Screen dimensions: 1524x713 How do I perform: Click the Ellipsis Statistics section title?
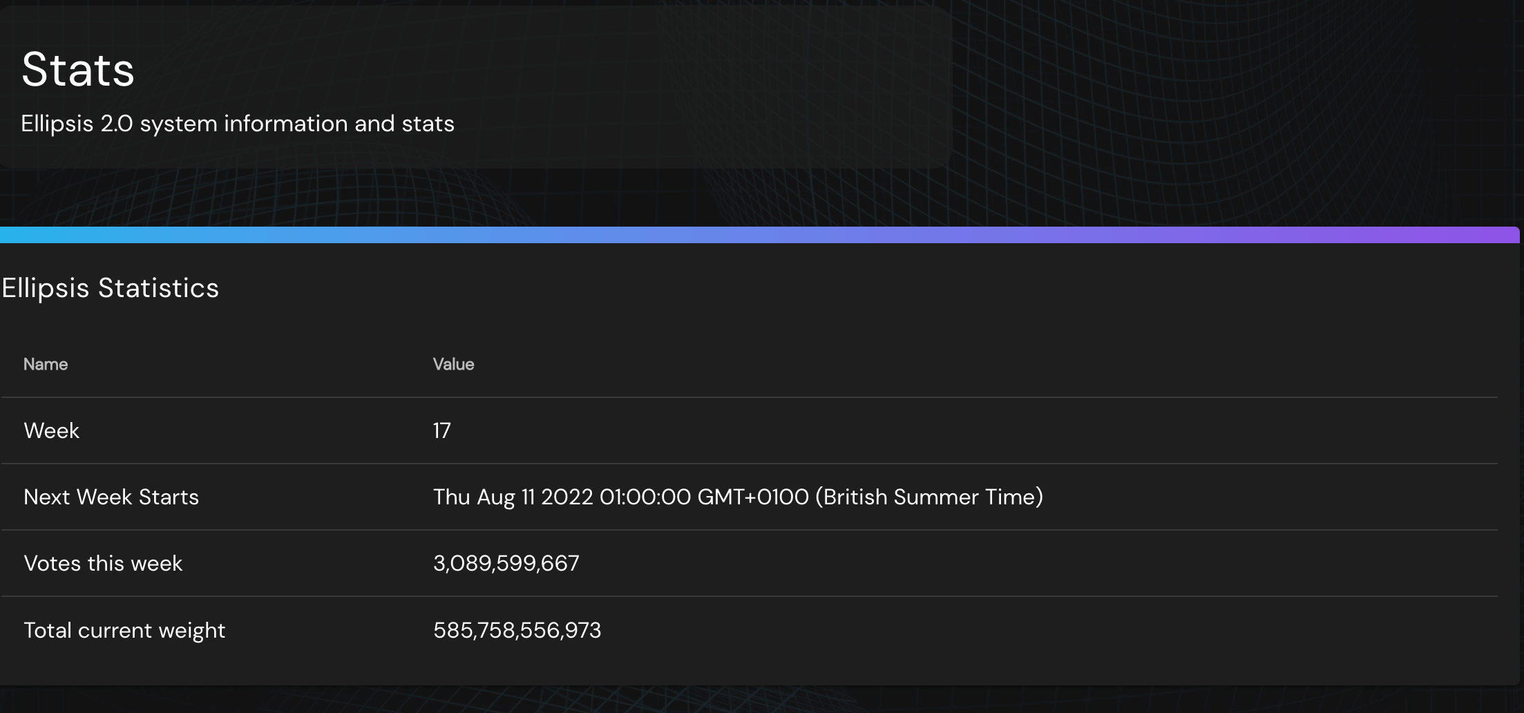point(110,288)
